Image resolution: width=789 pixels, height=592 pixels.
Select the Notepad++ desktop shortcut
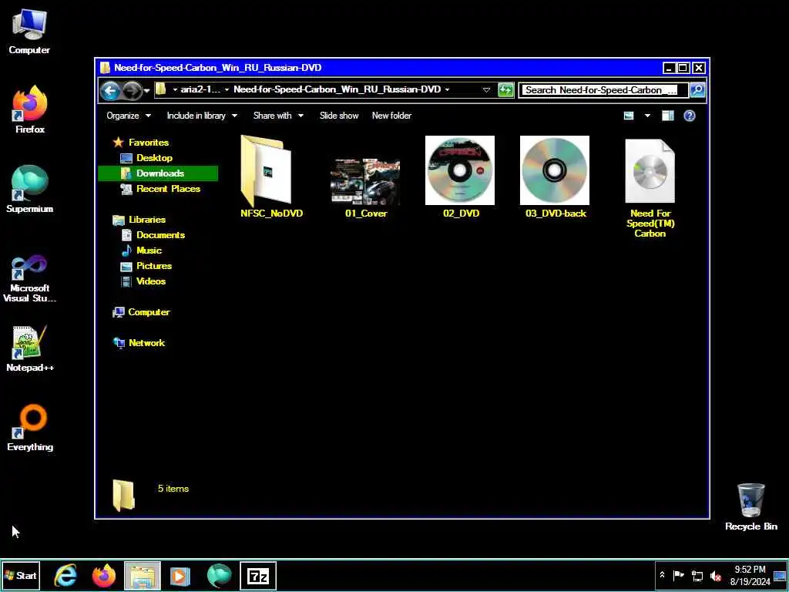[30, 348]
